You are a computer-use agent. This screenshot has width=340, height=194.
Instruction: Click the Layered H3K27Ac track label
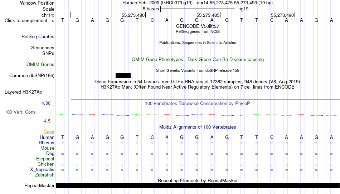coord(23,92)
